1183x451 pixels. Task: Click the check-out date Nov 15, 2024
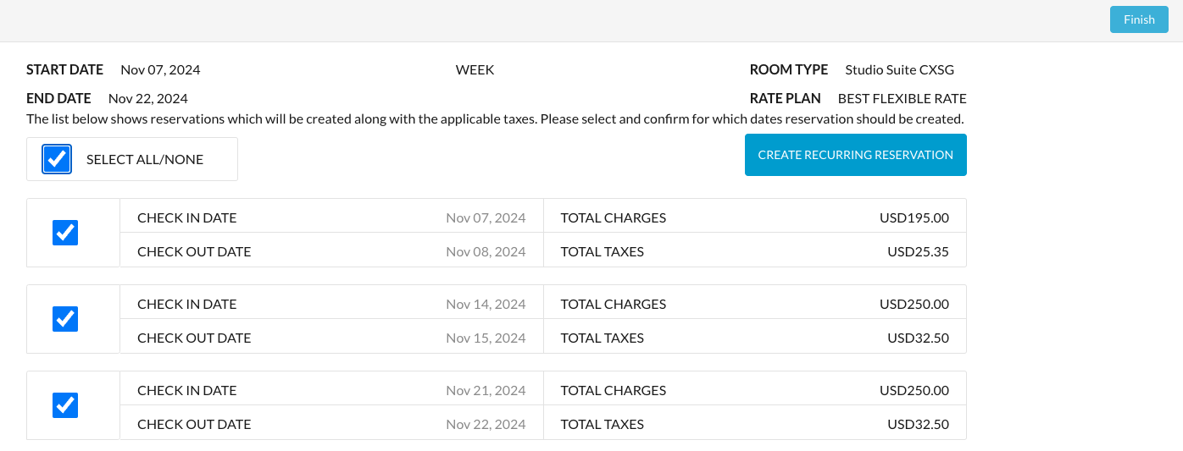[486, 338]
